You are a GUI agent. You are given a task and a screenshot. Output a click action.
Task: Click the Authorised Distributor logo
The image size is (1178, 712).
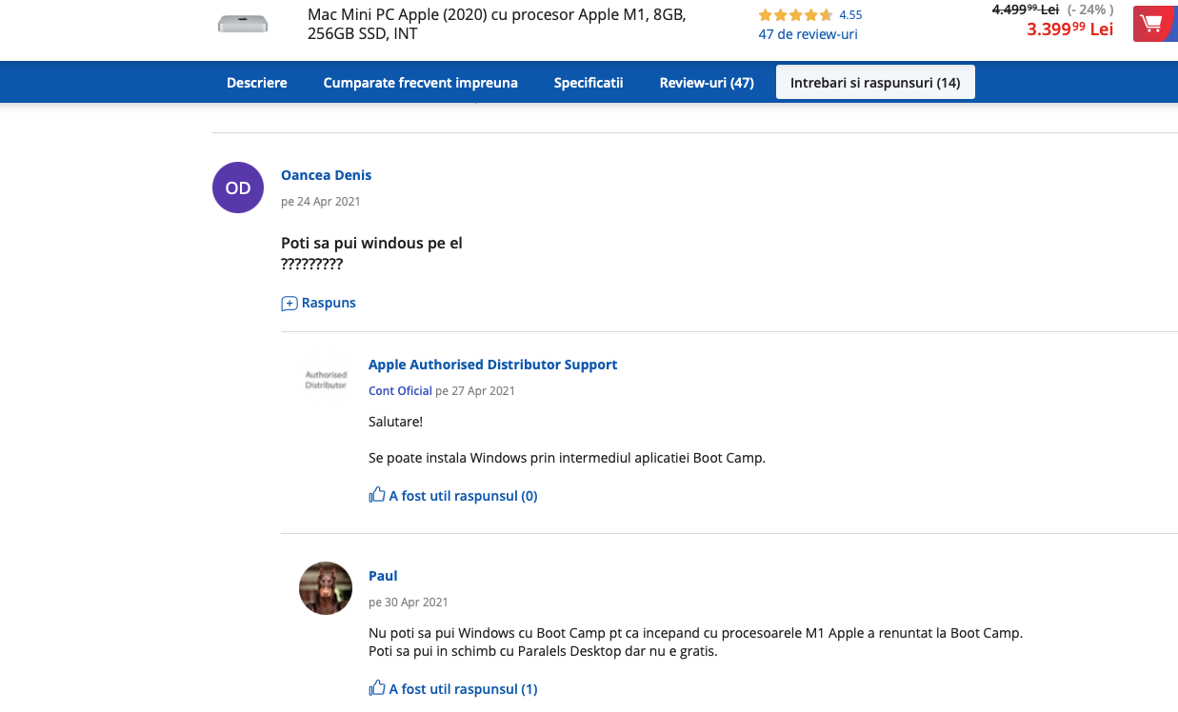[x=326, y=380]
